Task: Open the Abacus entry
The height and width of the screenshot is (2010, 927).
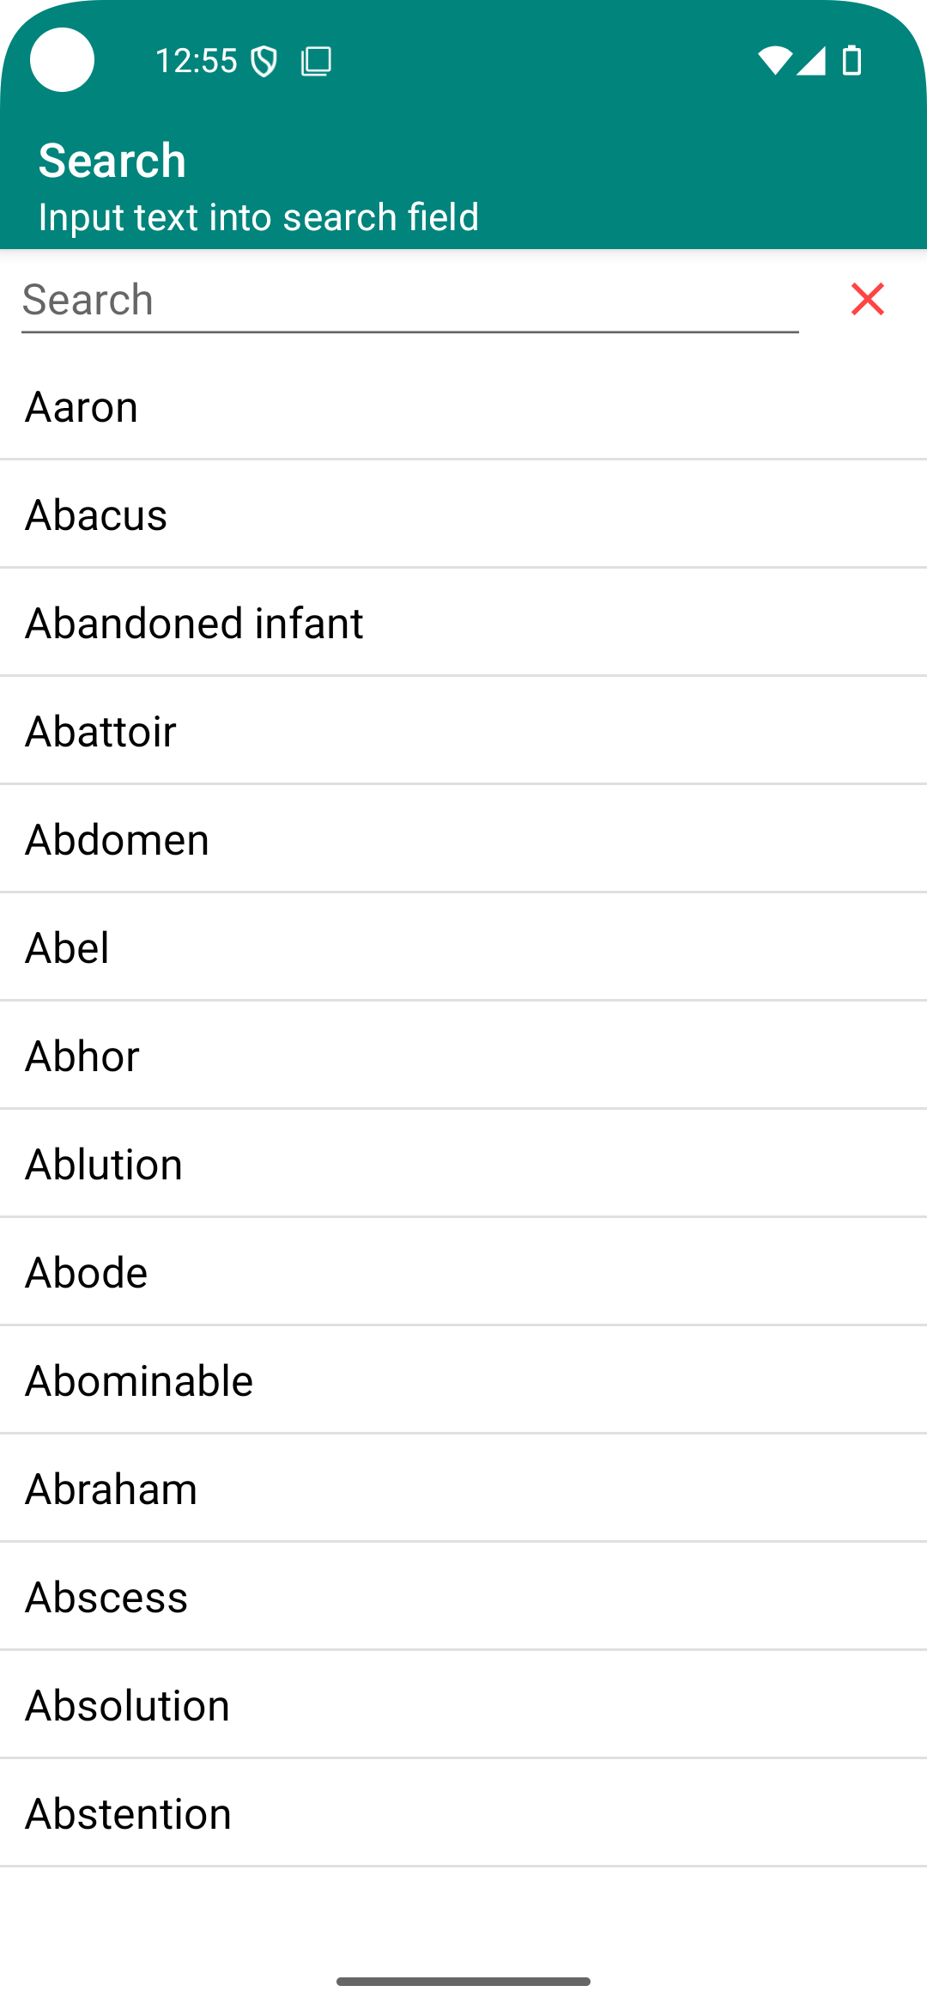Action: click(x=463, y=515)
